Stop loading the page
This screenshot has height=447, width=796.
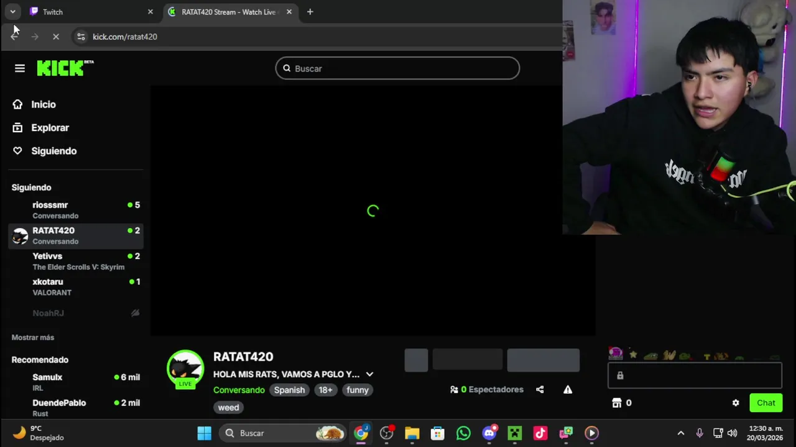[x=55, y=37]
